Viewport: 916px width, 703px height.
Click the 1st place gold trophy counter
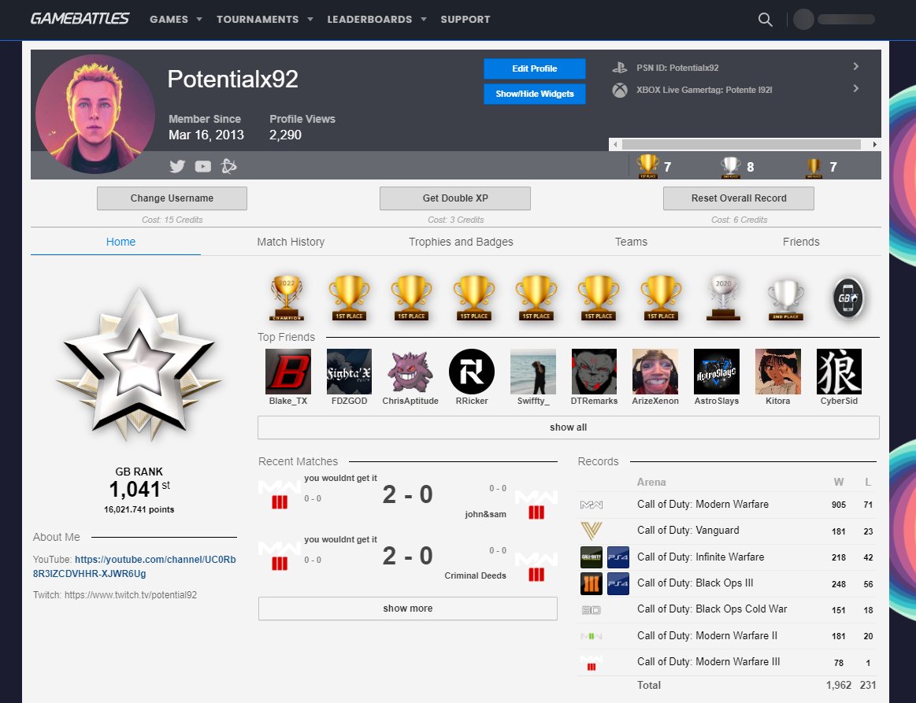[655, 166]
